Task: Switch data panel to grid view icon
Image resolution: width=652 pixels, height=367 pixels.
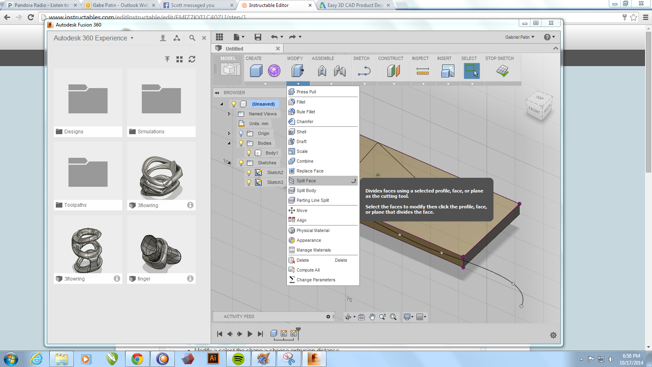Action: pyautogui.click(x=179, y=60)
